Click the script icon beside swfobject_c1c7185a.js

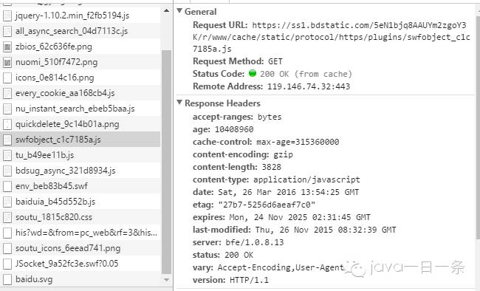click(x=7, y=140)
